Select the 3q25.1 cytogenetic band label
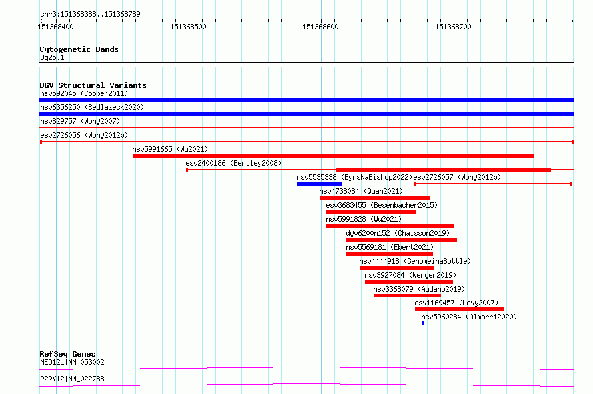Screen dimensions: 593x394 tap(52, 57)
